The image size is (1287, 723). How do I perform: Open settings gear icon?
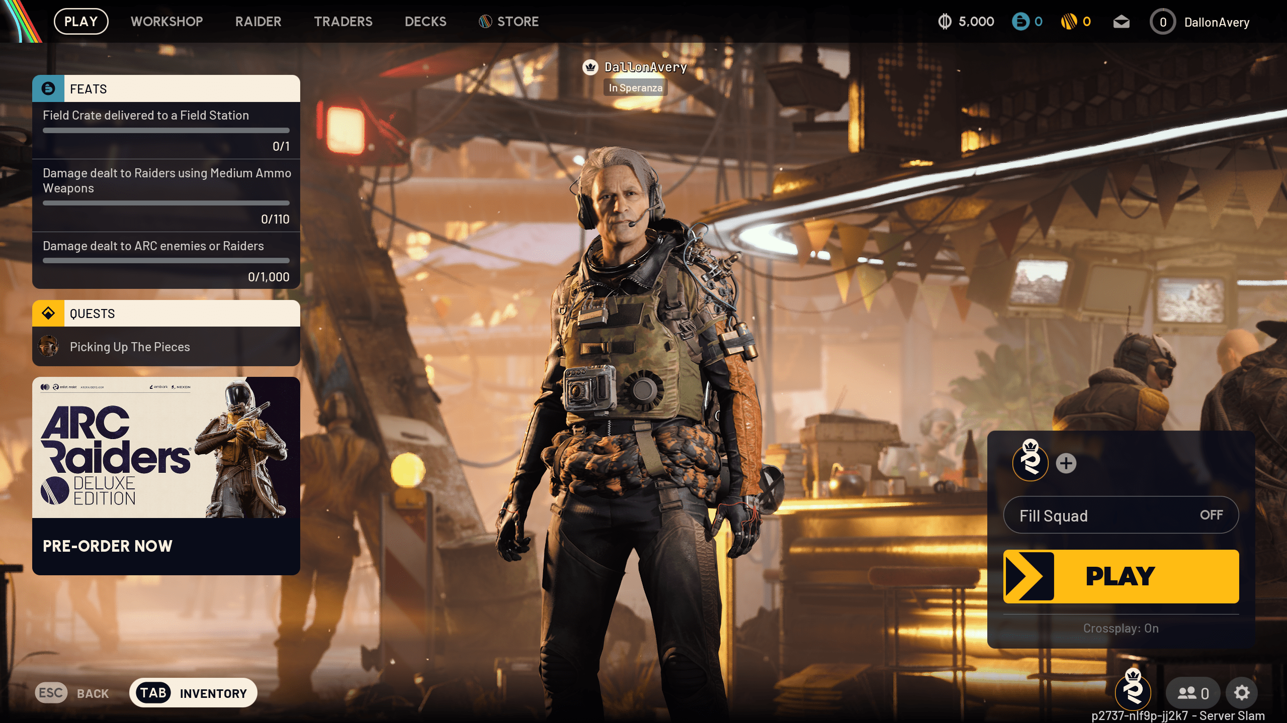(x=1241, y=693)
